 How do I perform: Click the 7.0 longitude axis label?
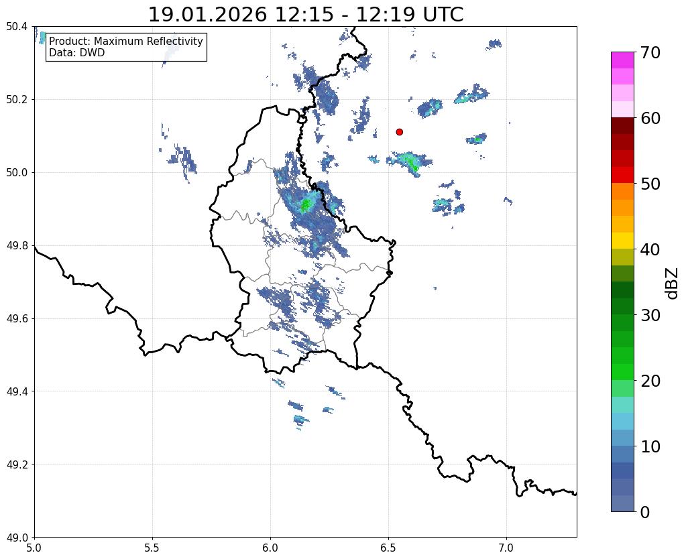click(506, 548)
